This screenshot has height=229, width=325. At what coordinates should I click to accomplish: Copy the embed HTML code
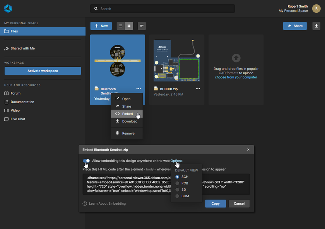[x=215, y=204]
